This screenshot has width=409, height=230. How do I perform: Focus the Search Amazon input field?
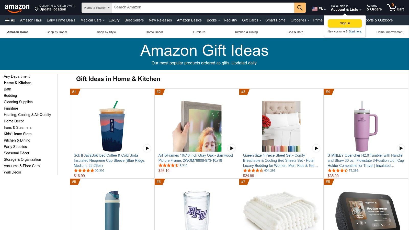coord(203,8)
